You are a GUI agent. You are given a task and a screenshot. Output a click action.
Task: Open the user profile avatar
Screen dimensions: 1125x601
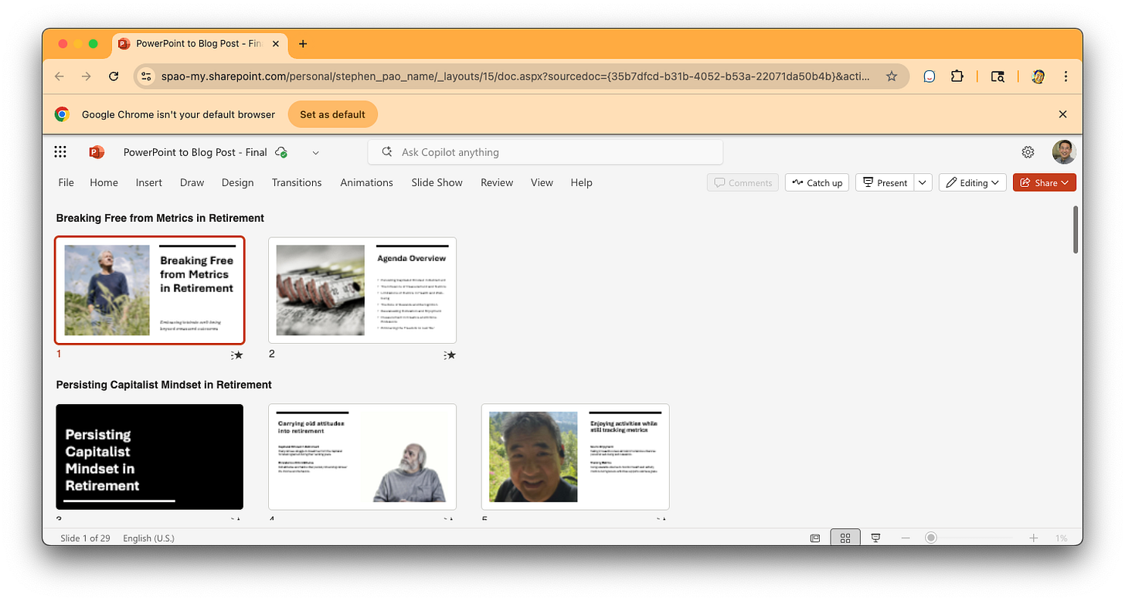click(x=1064, y=152)
